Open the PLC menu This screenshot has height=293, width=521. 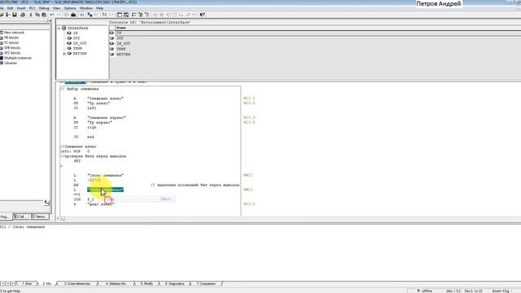(32, 8)
